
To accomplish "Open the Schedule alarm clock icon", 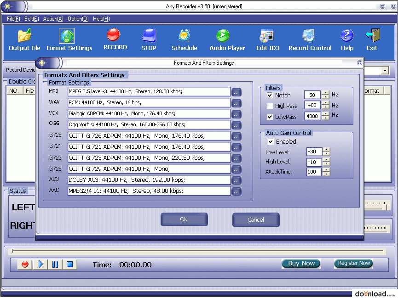I will tap(185, 40).
